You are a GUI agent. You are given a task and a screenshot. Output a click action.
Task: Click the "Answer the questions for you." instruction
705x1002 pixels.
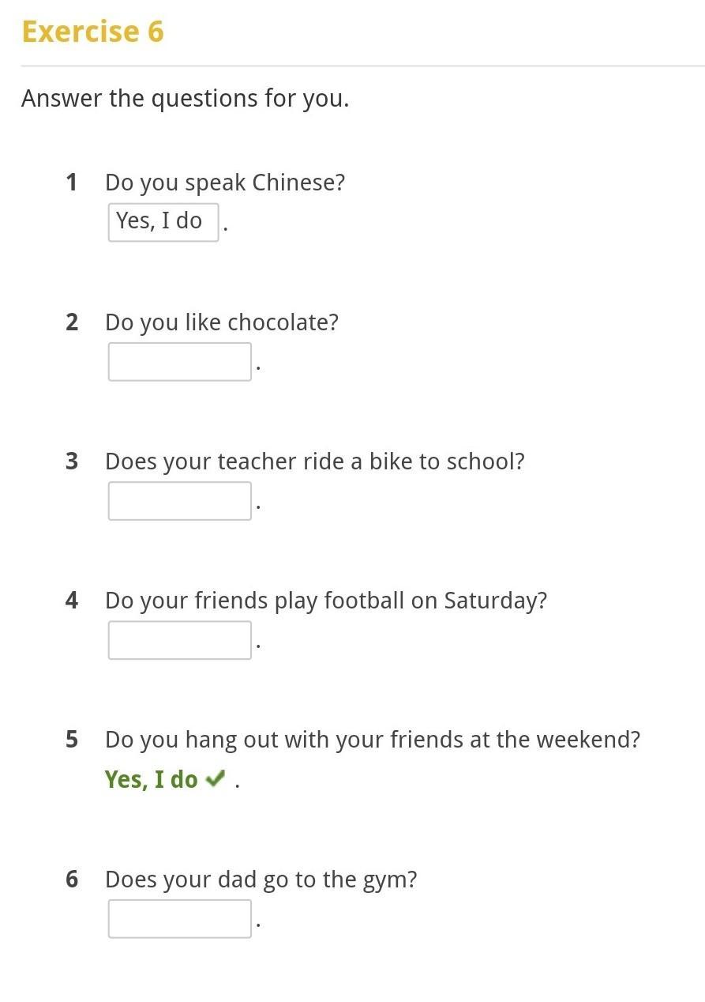point(186,99)
